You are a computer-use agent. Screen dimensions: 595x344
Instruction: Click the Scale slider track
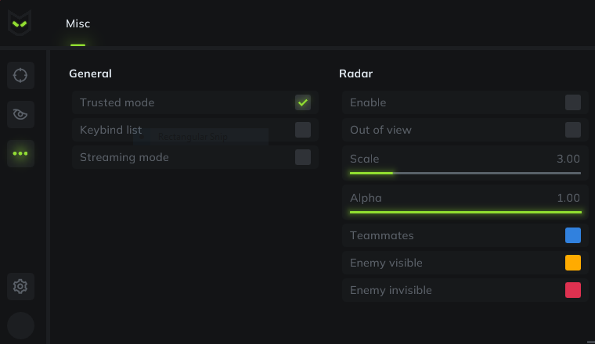[x=465, y=173]
